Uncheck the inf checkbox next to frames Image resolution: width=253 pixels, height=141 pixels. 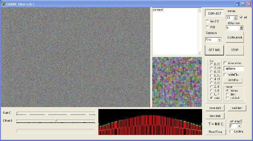241,17
